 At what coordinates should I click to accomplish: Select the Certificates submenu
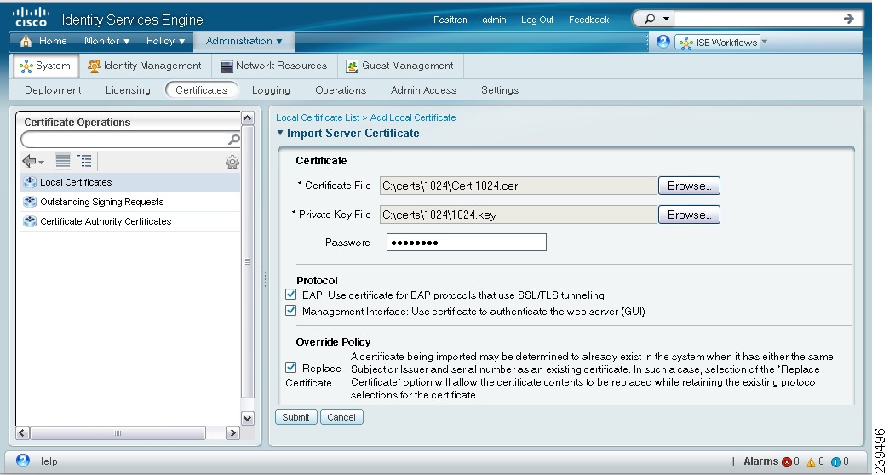[201, 90]
